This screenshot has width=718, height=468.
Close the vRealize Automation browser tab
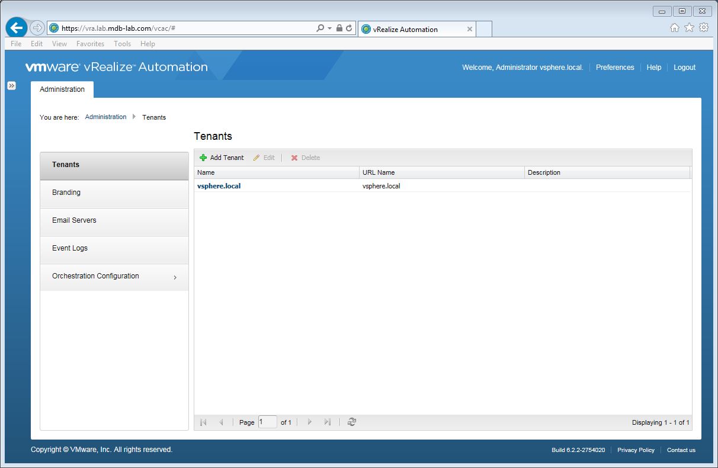[x=470, y=29]
